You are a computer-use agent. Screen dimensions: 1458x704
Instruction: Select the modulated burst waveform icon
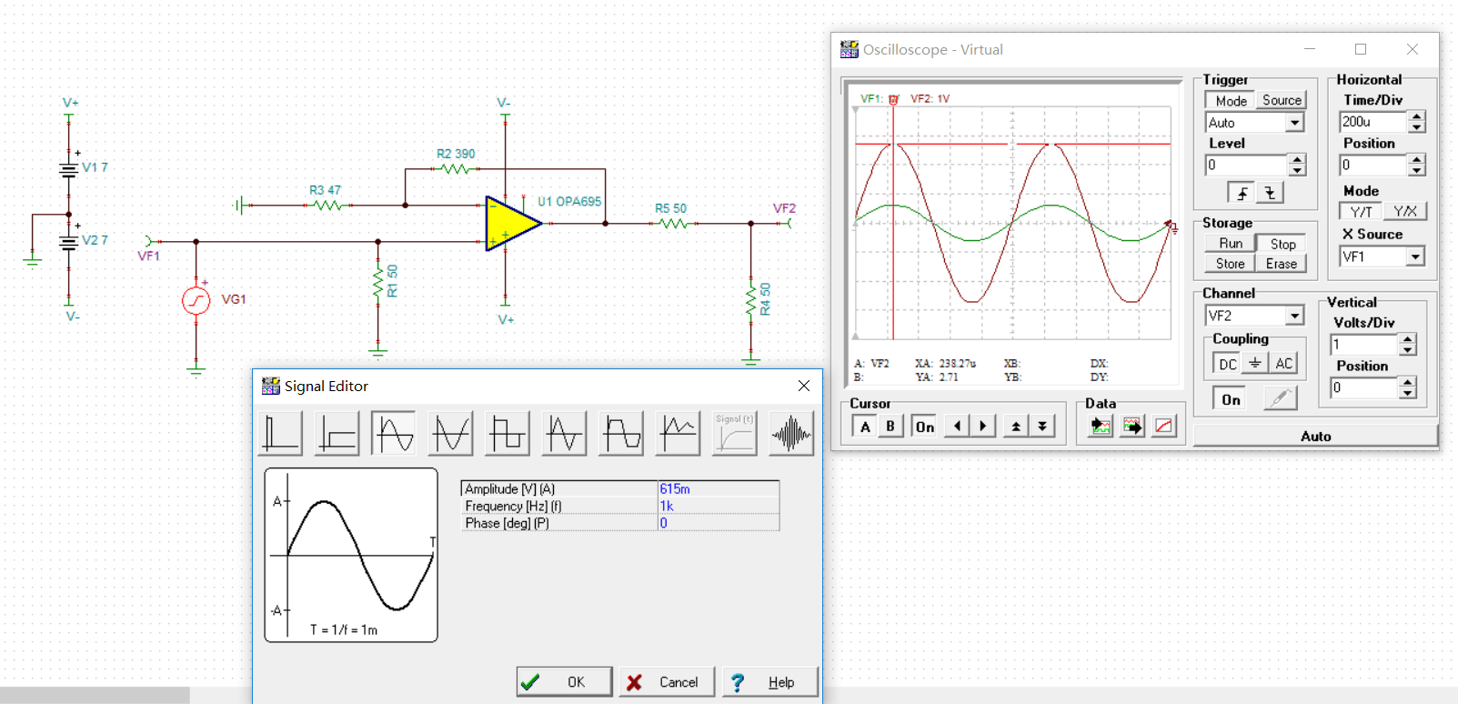791,432
